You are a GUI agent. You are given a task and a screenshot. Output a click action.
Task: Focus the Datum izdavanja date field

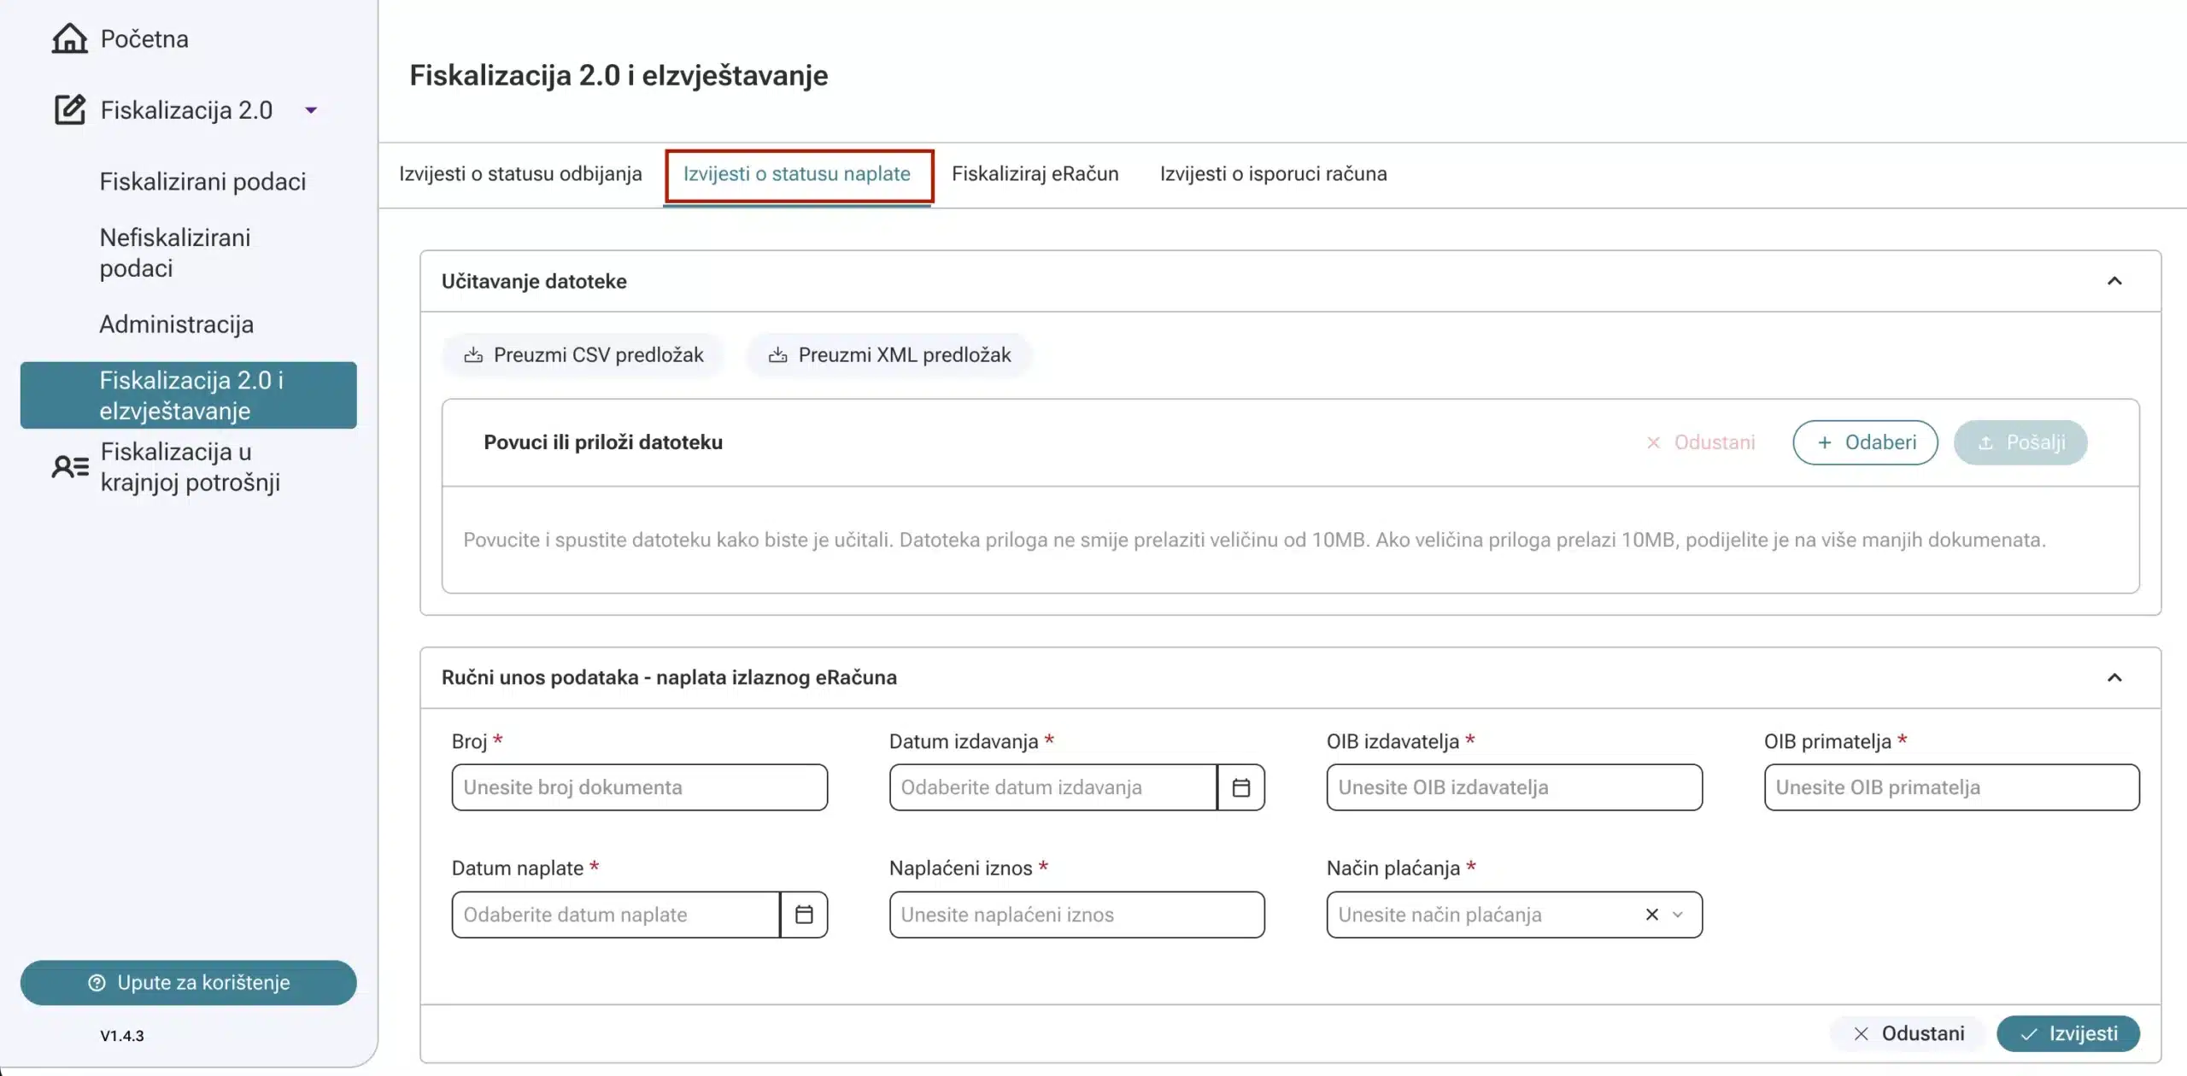pyautogui.click(x=1053, y=787)
